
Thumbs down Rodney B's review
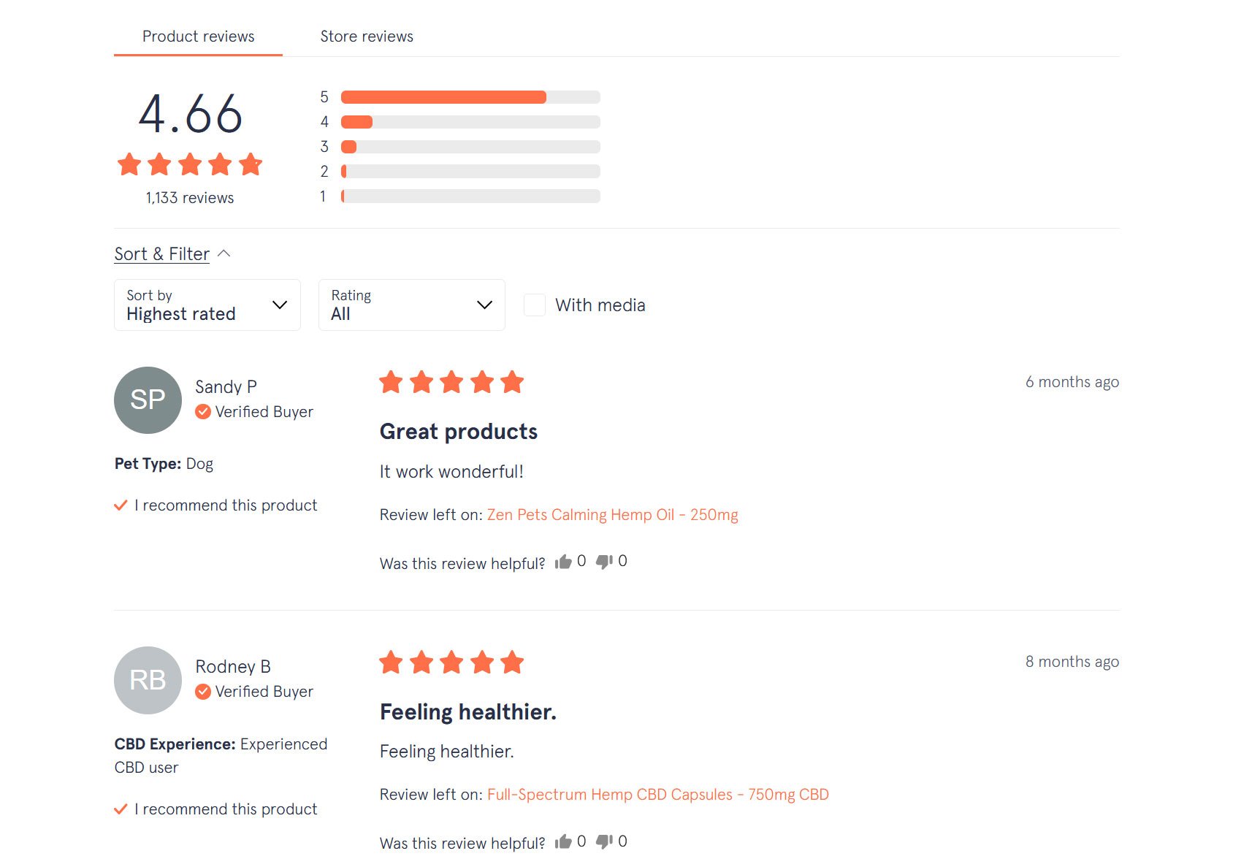(x=604, y=841)
